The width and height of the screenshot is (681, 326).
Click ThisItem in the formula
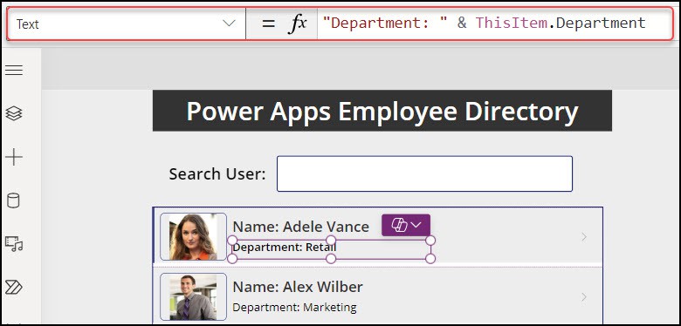coord(511,23)
